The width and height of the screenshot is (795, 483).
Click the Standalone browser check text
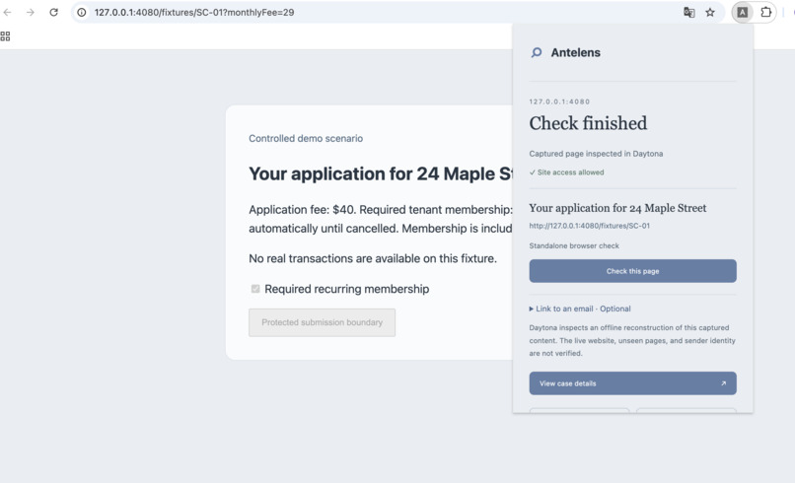coord(574,245)
